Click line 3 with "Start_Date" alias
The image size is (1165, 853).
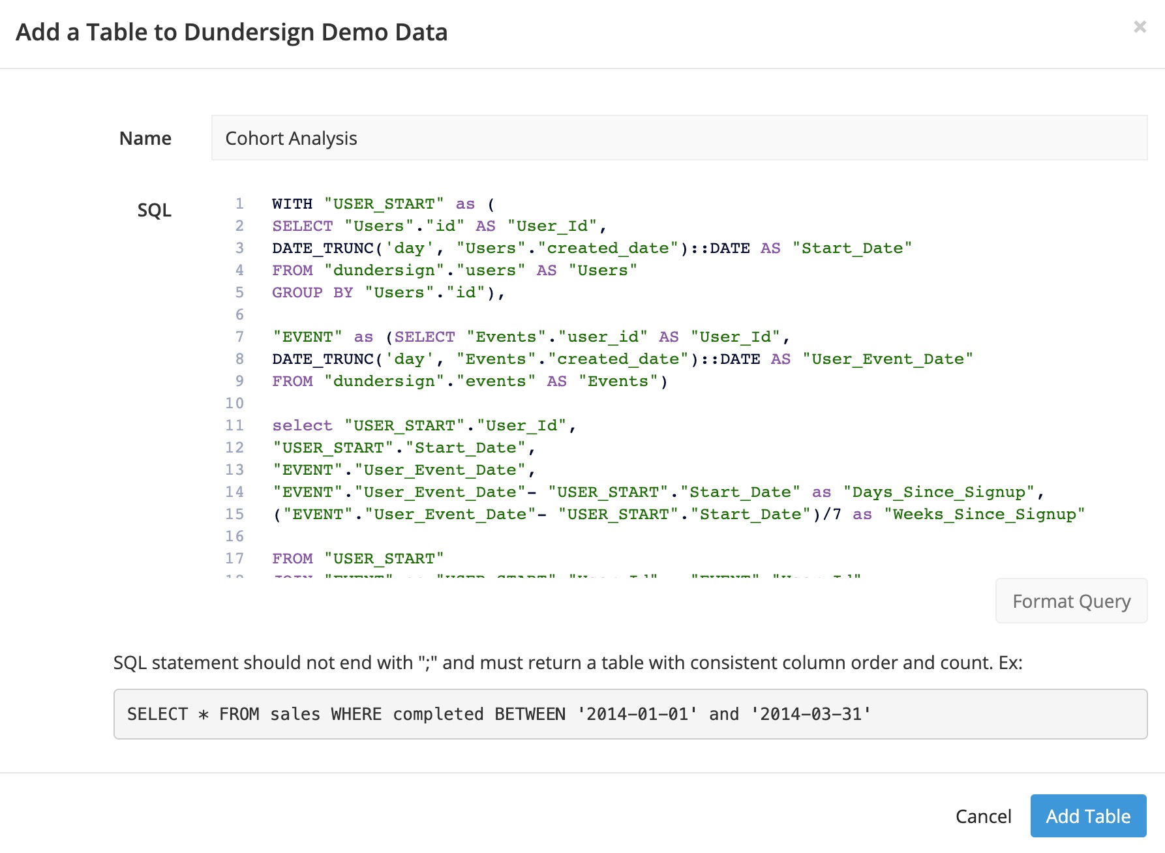tap(592, 248)
